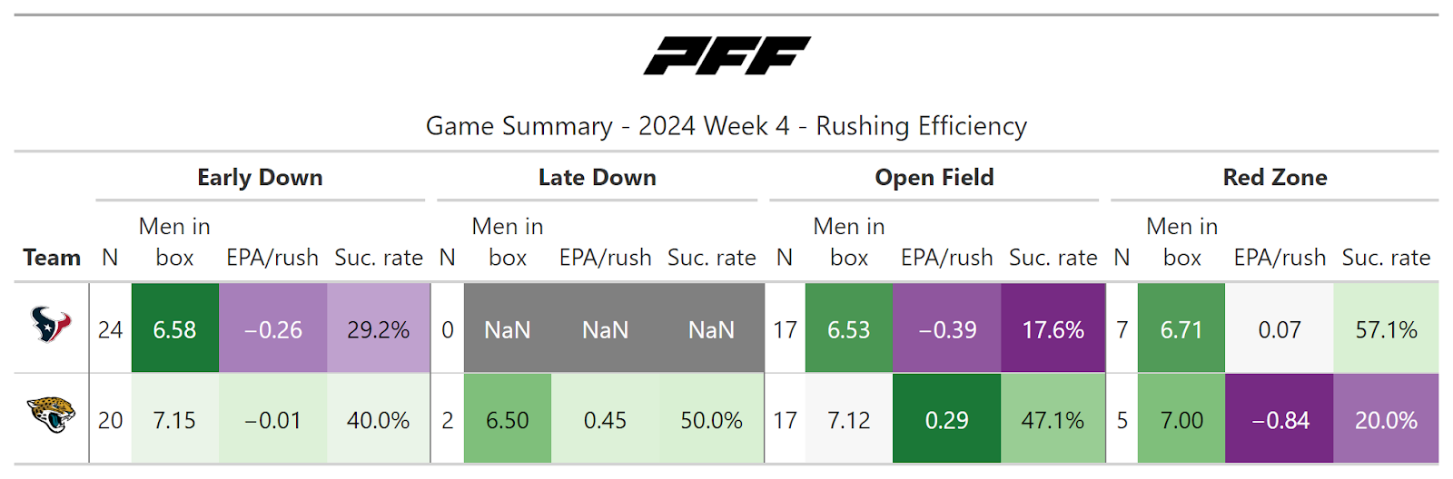Click the Texans Open Field 6.53 cell

[x=848, y=329]
